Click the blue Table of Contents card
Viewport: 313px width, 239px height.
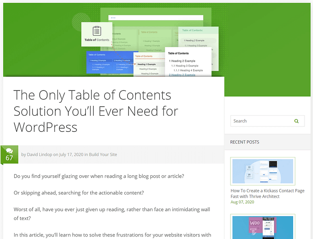[x=110, y=63]
